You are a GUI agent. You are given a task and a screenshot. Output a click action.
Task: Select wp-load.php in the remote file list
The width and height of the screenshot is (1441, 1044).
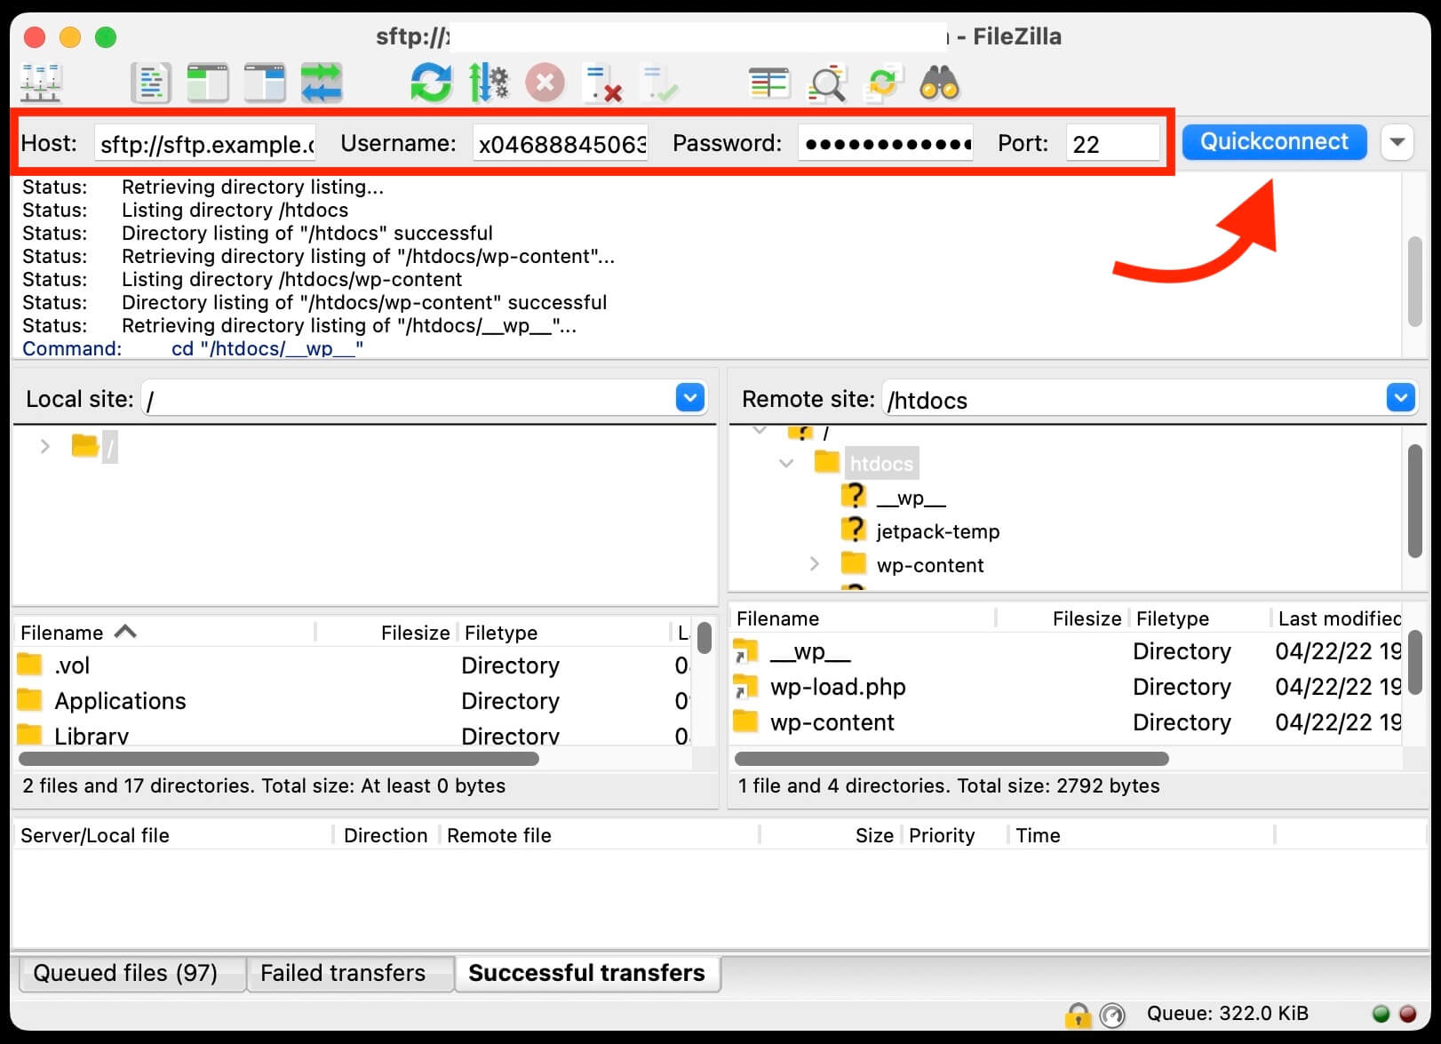tap(1065, 687)
